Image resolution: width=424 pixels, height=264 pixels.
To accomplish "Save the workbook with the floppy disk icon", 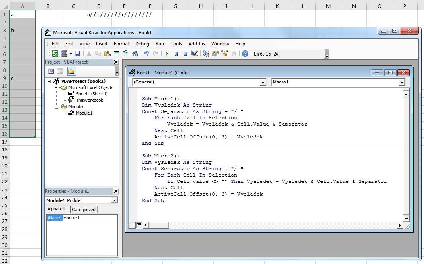I will click(78, 54).
